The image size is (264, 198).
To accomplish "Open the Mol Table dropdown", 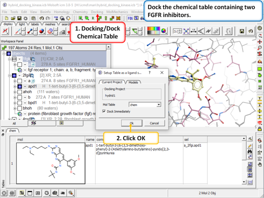I will tap(159, 105).
